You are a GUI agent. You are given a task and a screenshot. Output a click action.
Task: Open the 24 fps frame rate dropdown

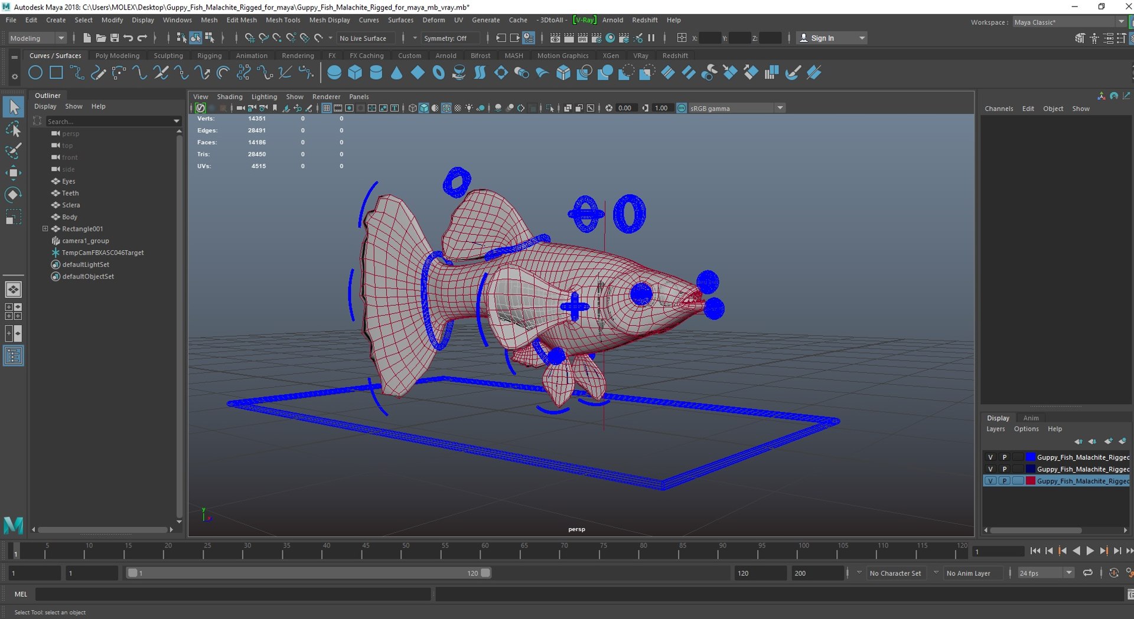click(1045, 573)
